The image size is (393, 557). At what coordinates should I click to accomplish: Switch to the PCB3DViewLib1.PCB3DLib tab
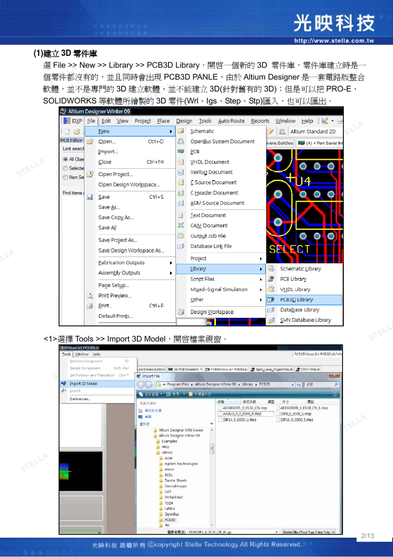point(225,369)
